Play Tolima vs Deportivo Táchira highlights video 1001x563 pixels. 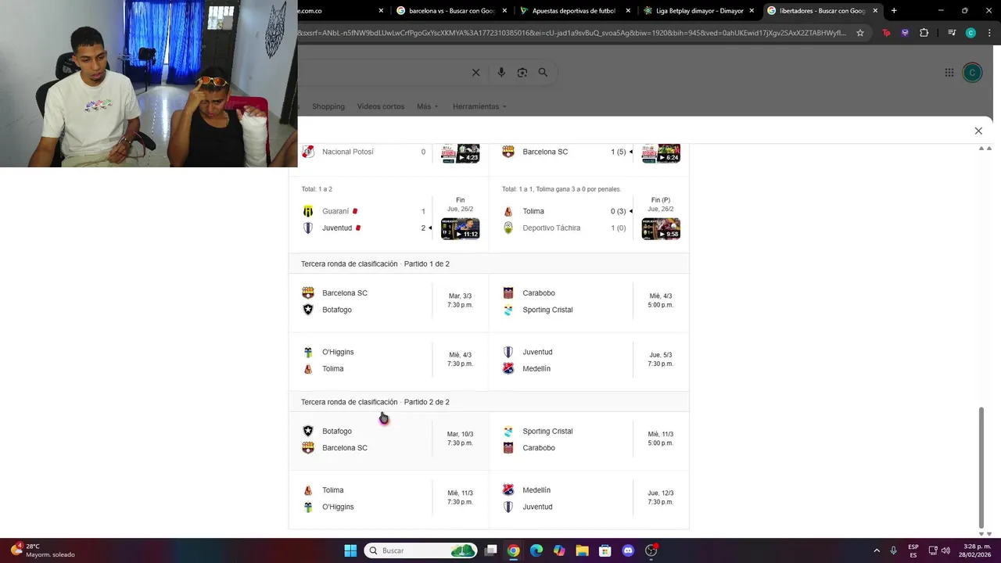tap(661, 229)
